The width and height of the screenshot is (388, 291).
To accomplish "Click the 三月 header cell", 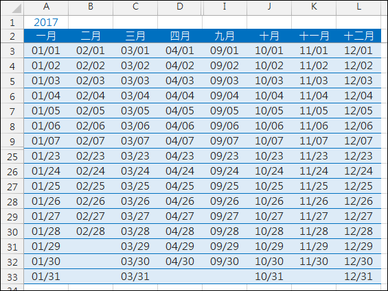I will (x=135, y=36).
